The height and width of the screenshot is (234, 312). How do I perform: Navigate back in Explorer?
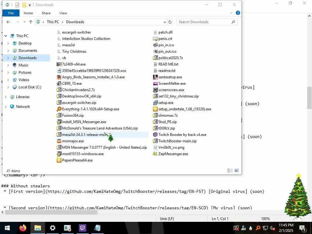pyautogui.click(x=8, y=22)
